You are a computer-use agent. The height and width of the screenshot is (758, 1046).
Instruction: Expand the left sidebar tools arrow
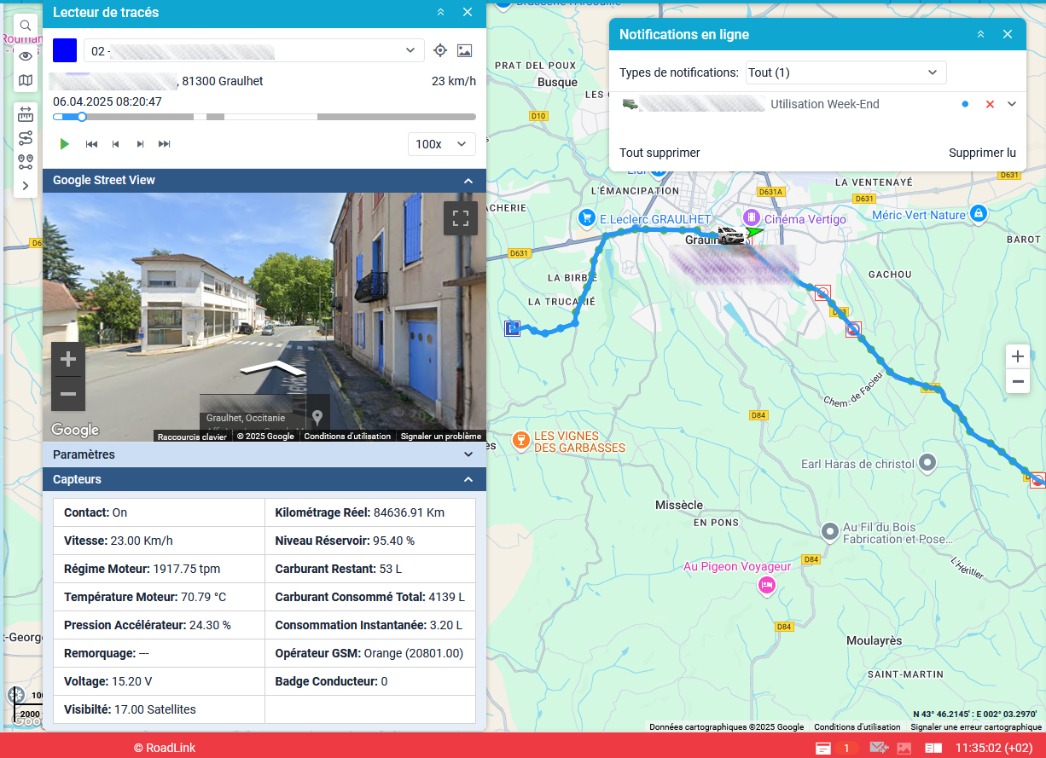coord(26,185)
